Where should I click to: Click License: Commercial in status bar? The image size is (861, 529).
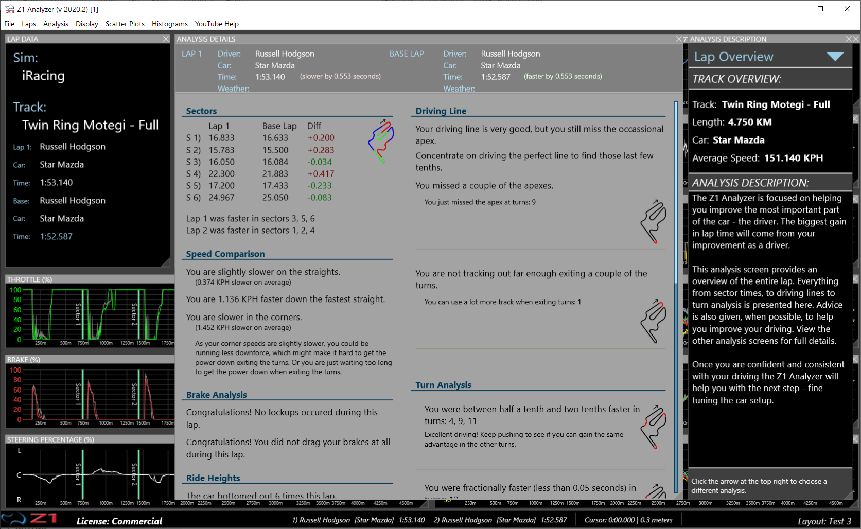click(x=119, y=521)
